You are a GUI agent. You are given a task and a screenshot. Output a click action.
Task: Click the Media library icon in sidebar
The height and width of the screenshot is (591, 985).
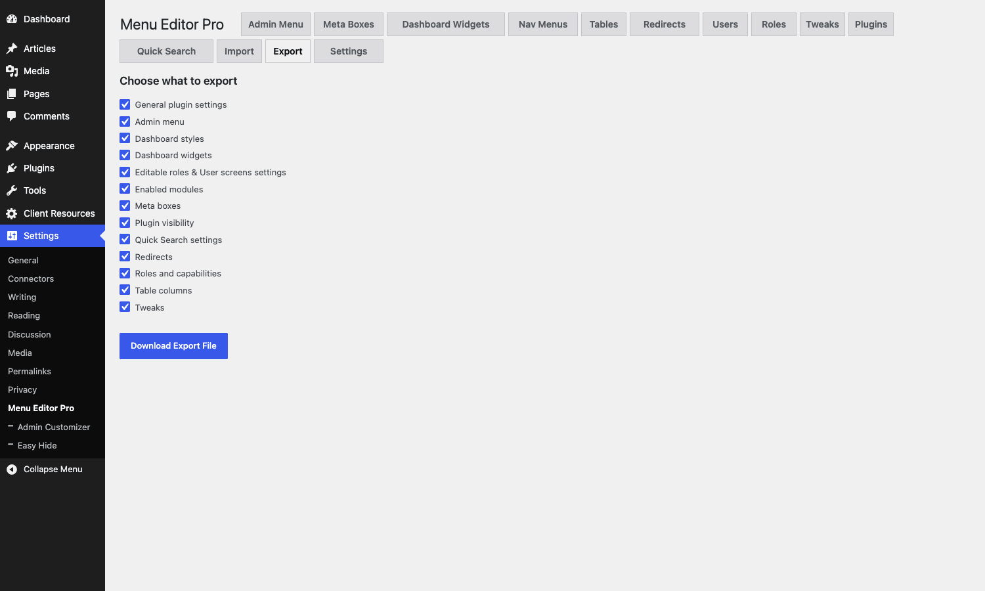(12, 71)
